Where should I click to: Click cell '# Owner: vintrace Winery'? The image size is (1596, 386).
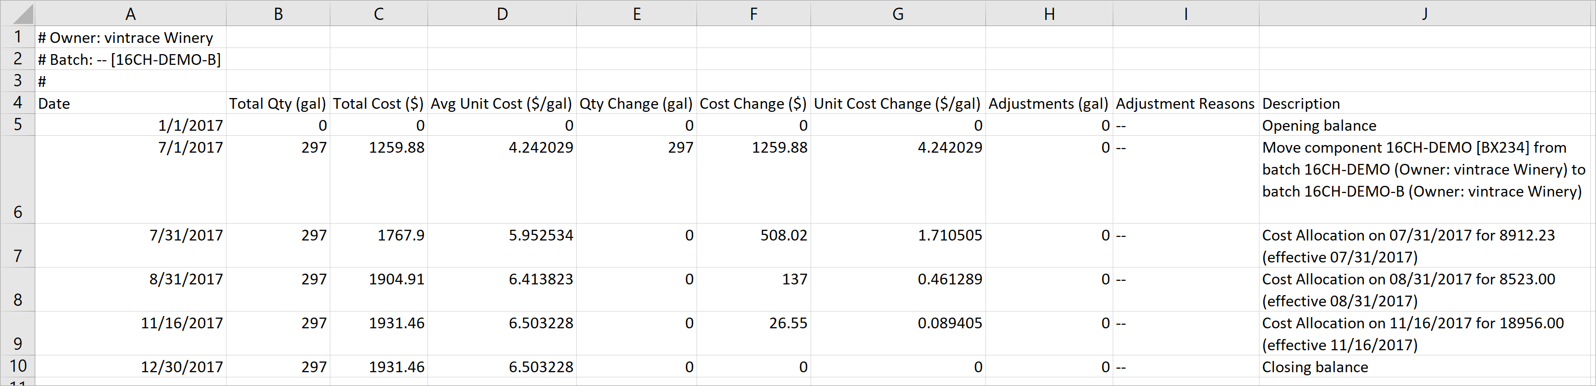(x=130, y=37)
